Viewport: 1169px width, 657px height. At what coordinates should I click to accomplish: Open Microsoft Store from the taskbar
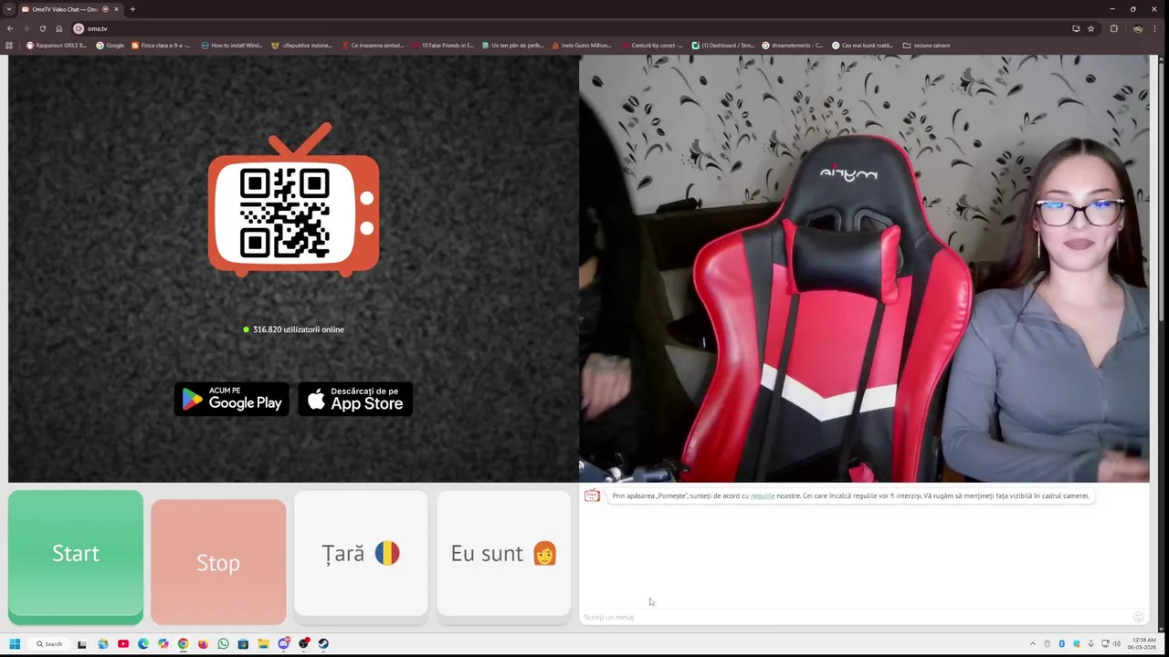pos(243,643)
